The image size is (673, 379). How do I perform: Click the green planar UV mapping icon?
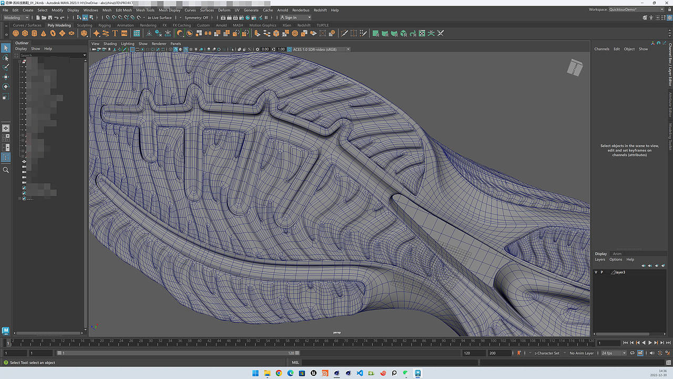pyautogui.click(x=376, y=33)
